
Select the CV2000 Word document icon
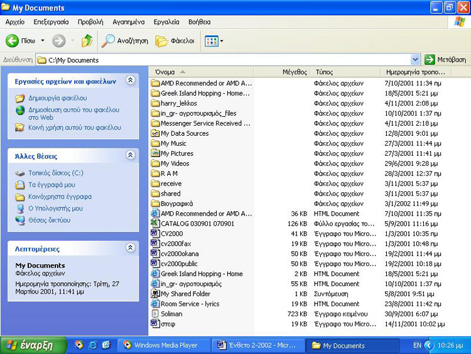pos(155,233)
